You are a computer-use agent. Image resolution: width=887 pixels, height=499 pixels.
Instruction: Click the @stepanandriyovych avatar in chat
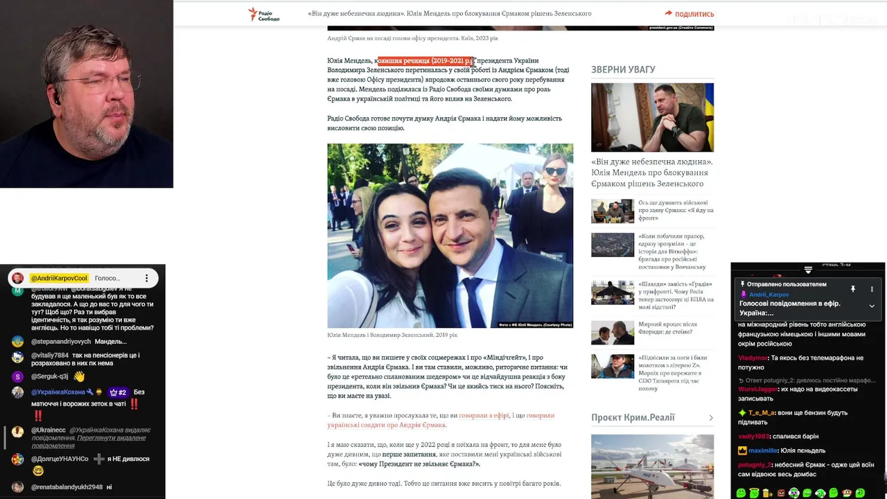(18, 342)
